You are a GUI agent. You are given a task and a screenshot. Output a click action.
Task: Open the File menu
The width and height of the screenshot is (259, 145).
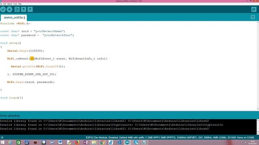pos(1,4)
